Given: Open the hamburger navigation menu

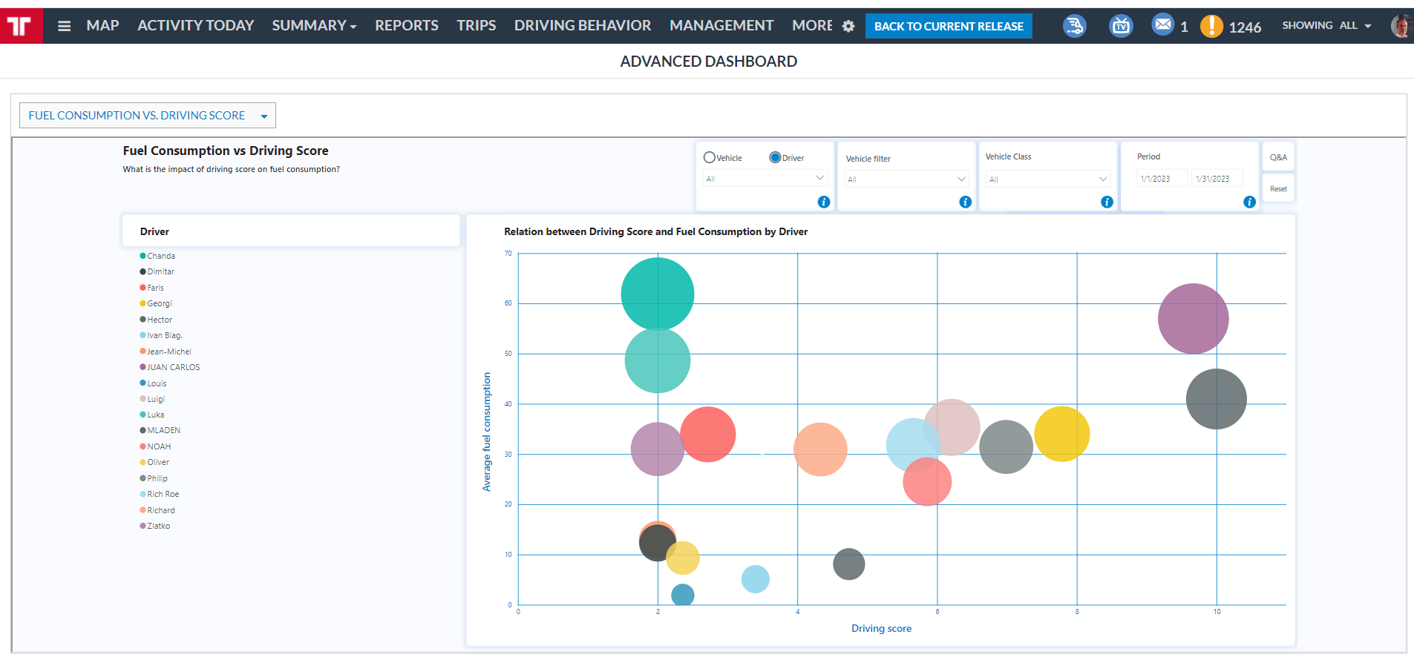Looking at the screenshot, I should [x=65, y=26].
